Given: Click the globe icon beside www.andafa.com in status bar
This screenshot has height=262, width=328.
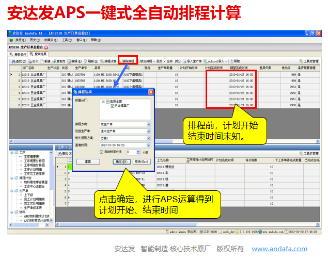Looking at the screenshot, I should pos(260,232).
